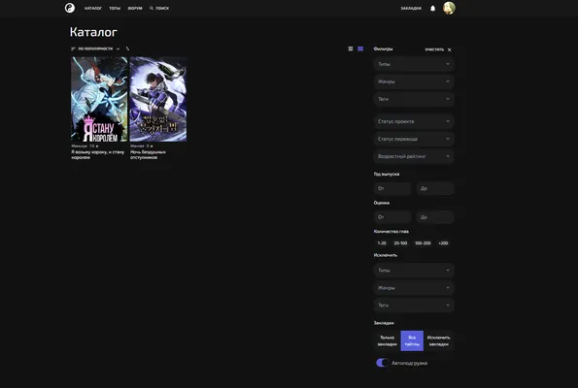Focus the Год выпуска До field
This screenshot has height=388, width=578.
[x=435, y=188]
